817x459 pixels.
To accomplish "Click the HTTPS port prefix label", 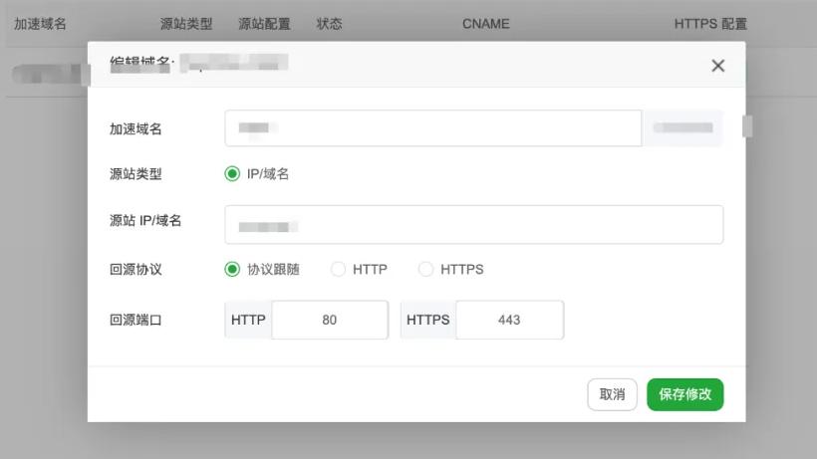I will click(x=428, y=320).
